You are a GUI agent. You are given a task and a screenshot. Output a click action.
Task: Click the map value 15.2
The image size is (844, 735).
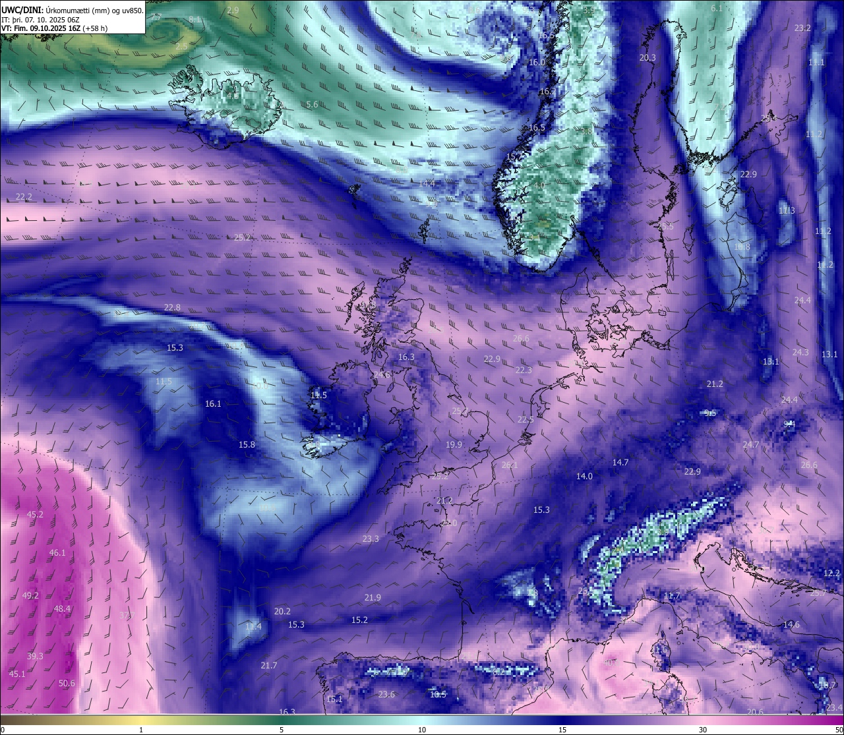coord(359,620)
